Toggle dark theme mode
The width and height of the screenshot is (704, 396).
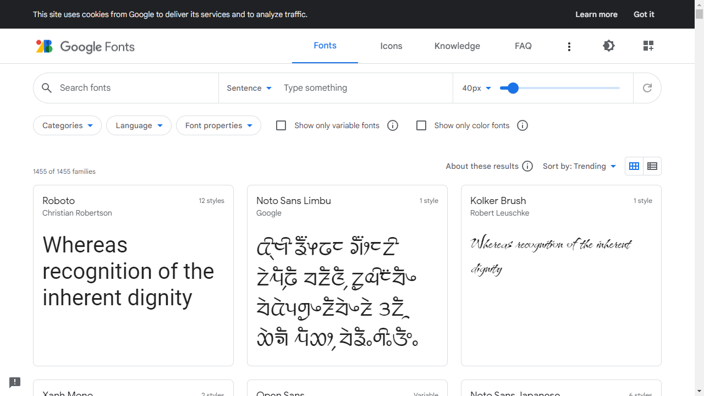point(609,46)
